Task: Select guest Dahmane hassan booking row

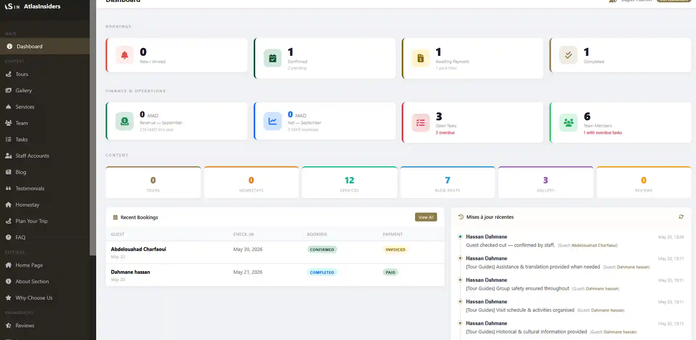Action: click(x=275, y=275)
